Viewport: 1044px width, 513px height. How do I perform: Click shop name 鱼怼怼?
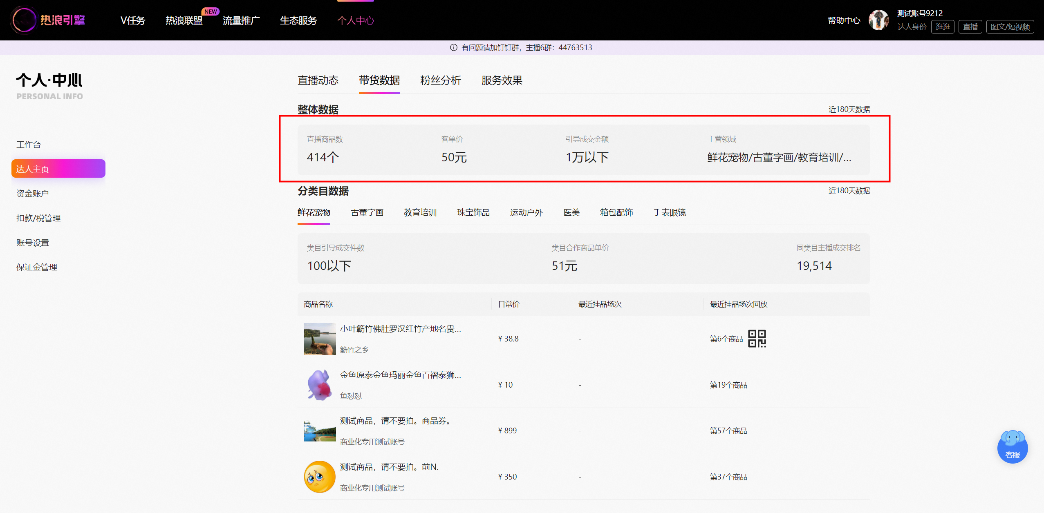pyautogui.click(x=351, y=396)
